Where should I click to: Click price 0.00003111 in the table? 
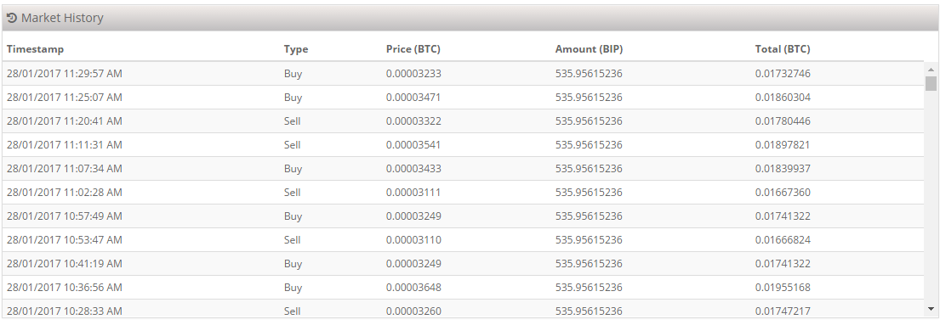click(x=413, y=192)
